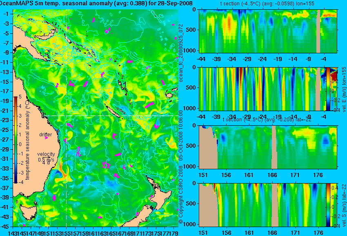
Task: Click the '-23' latitude label on map axis
Action: (5, 120)
